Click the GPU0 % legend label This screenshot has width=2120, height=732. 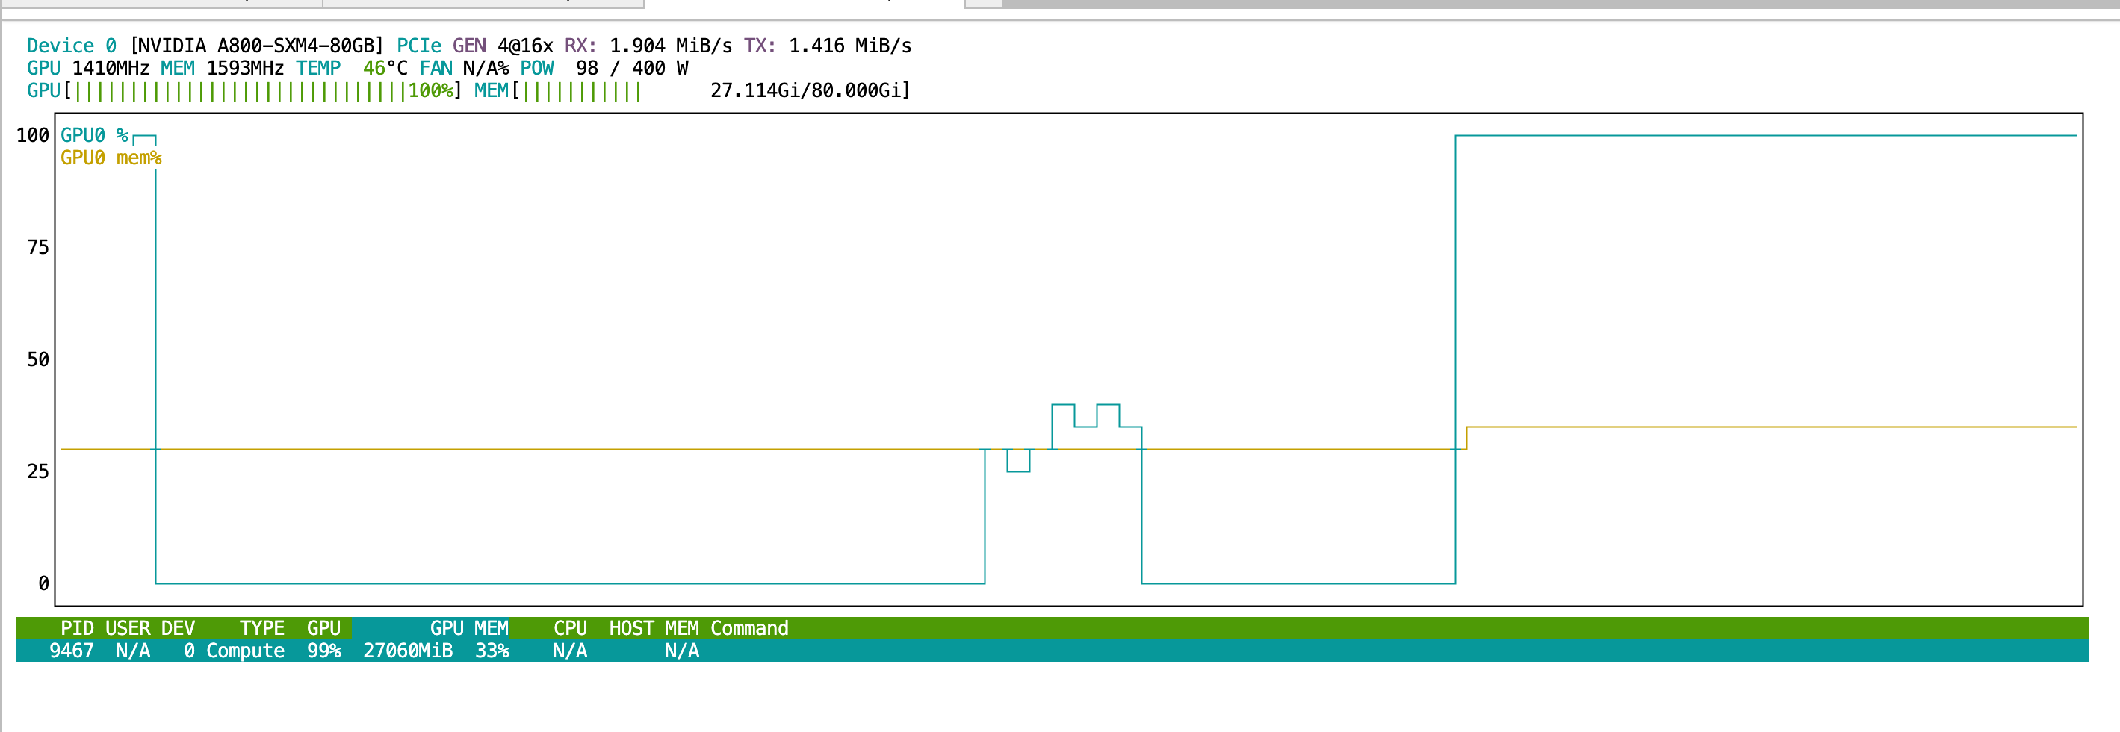[x=94, y=135]
